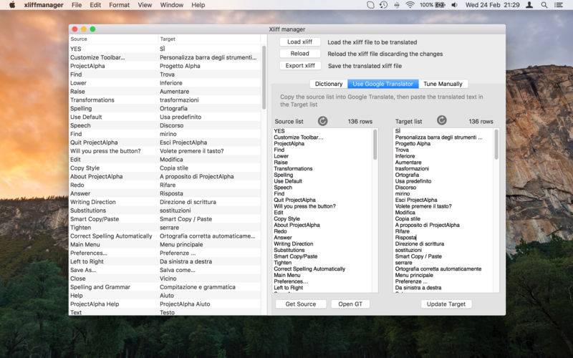Open the Help menu

[x=198, y=5]
